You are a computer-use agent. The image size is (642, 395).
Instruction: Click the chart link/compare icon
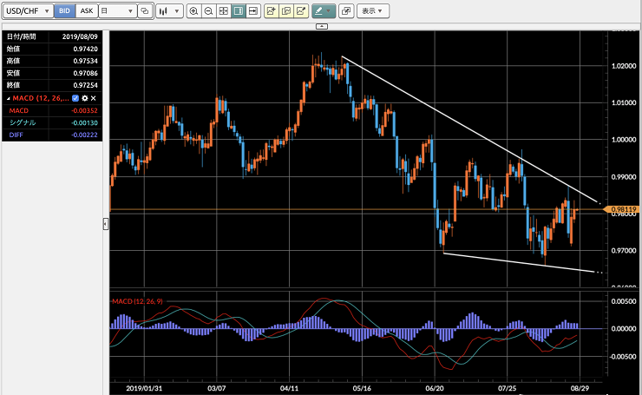tap(145, 11)
